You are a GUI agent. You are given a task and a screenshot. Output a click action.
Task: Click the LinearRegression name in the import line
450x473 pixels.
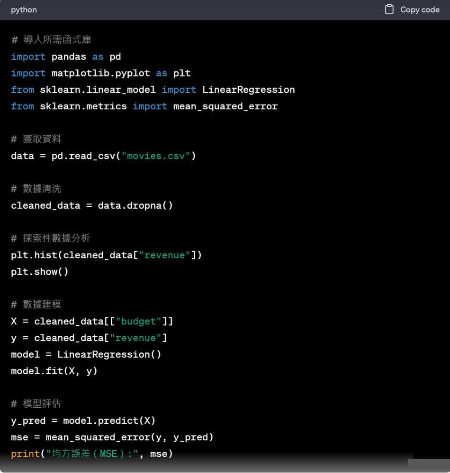(x=248, y=90)
